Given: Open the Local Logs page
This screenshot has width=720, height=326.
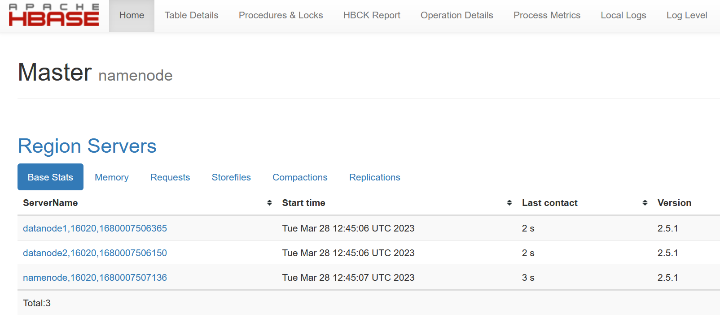Looking at the screenshot, I should (x=623, y=15).
